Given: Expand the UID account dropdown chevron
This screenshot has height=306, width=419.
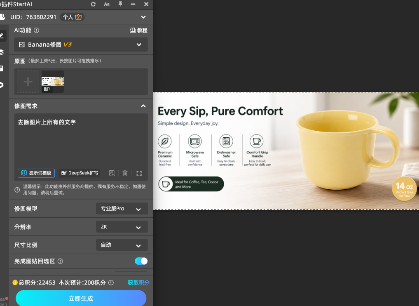Looking at the screenshot, I should (143, 17).
